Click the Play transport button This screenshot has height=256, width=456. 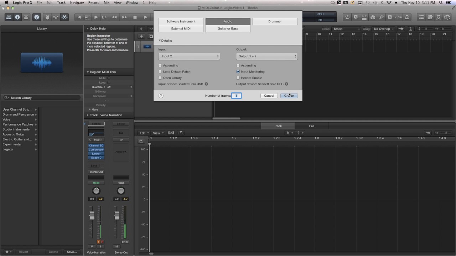tap(145, 17)
